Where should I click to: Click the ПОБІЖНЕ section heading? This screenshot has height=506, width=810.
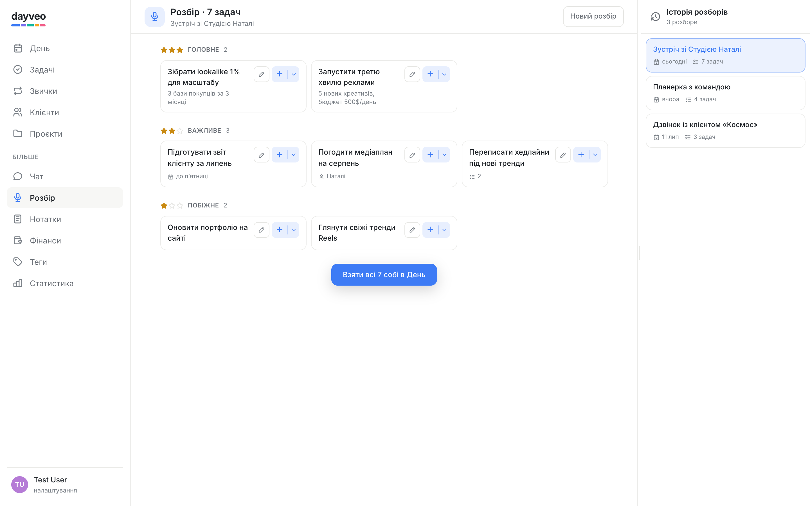coord(203,205)
